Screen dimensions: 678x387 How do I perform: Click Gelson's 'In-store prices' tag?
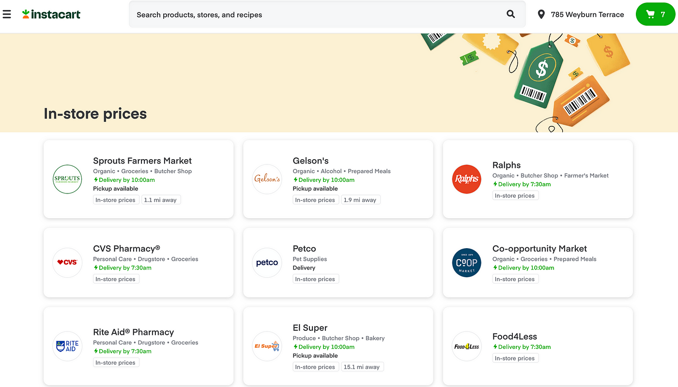point(315,200)
